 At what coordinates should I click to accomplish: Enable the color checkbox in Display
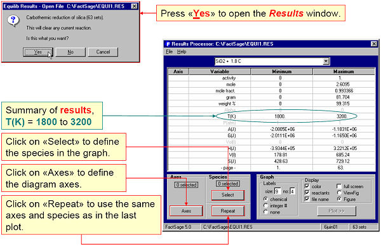coord(307,186)
